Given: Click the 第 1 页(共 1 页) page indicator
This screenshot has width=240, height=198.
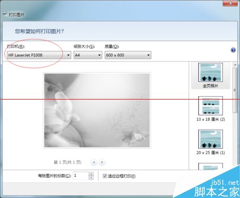Looking at the screenshot, I should tap(67, 162).
